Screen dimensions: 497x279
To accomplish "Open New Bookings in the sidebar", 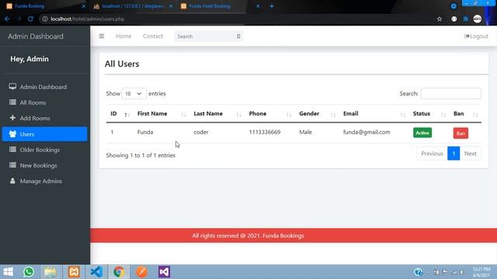I will coord(44,165).
